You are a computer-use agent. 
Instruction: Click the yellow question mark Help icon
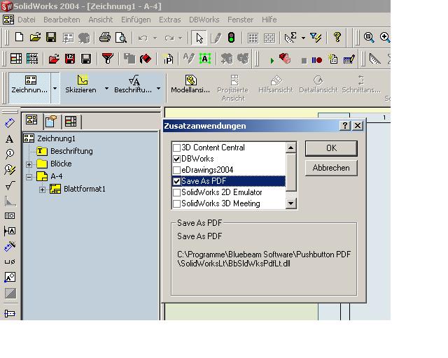pyautogui.click(x=337, y=37)
